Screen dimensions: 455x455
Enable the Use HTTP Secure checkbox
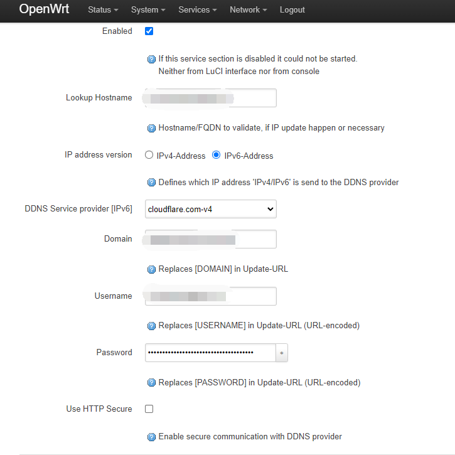click(149, 409)
